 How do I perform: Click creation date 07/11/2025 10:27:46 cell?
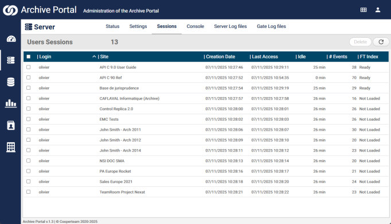224,67
